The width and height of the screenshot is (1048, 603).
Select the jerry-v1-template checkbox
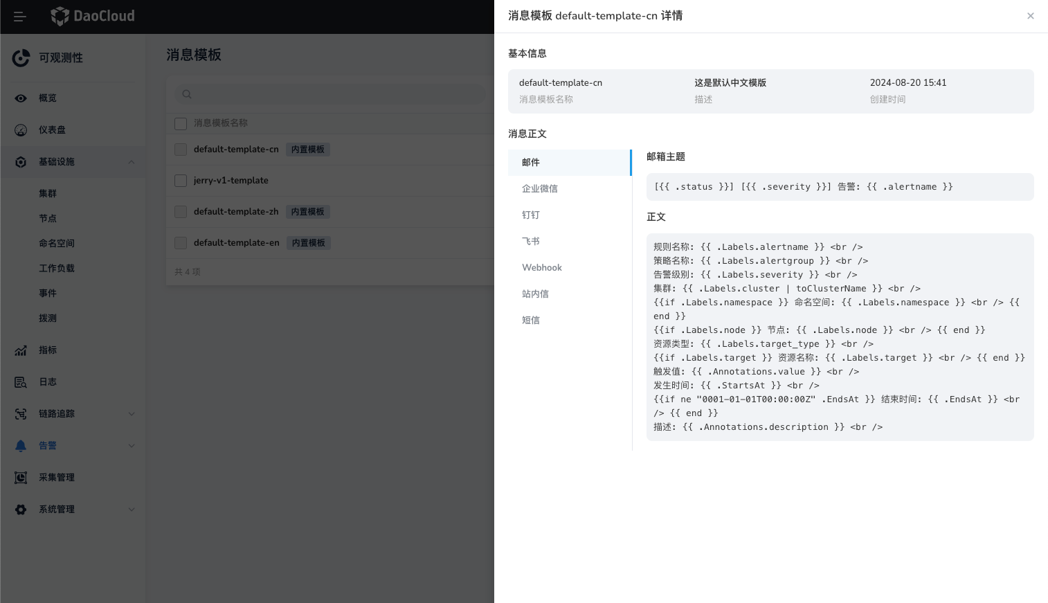click(x=181, y=181)
